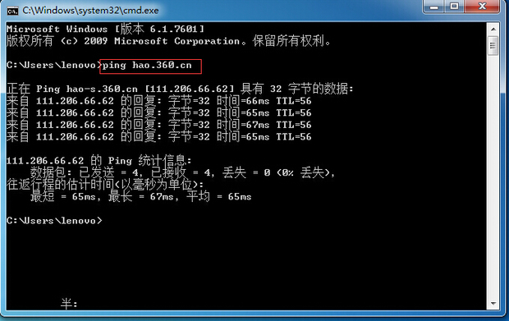
Task: Click the reply line with 66ms time
Action: click(158, 101)
